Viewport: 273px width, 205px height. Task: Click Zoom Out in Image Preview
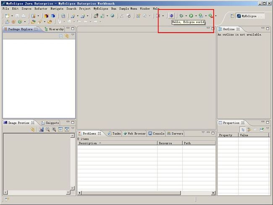(x=48, y=129)
